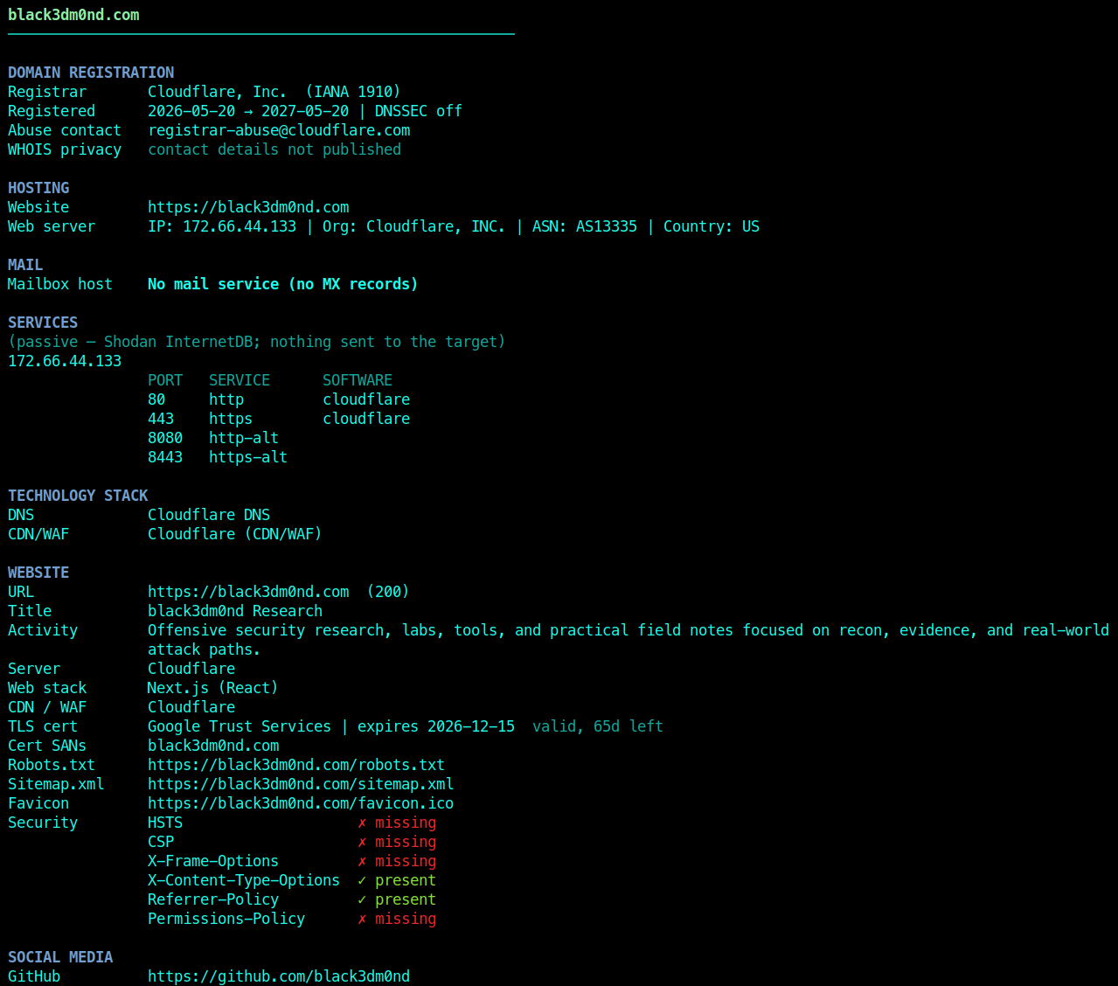The image size is (1118, 986).
Task: Click the MAIL section header
Action: coord(25,265)
